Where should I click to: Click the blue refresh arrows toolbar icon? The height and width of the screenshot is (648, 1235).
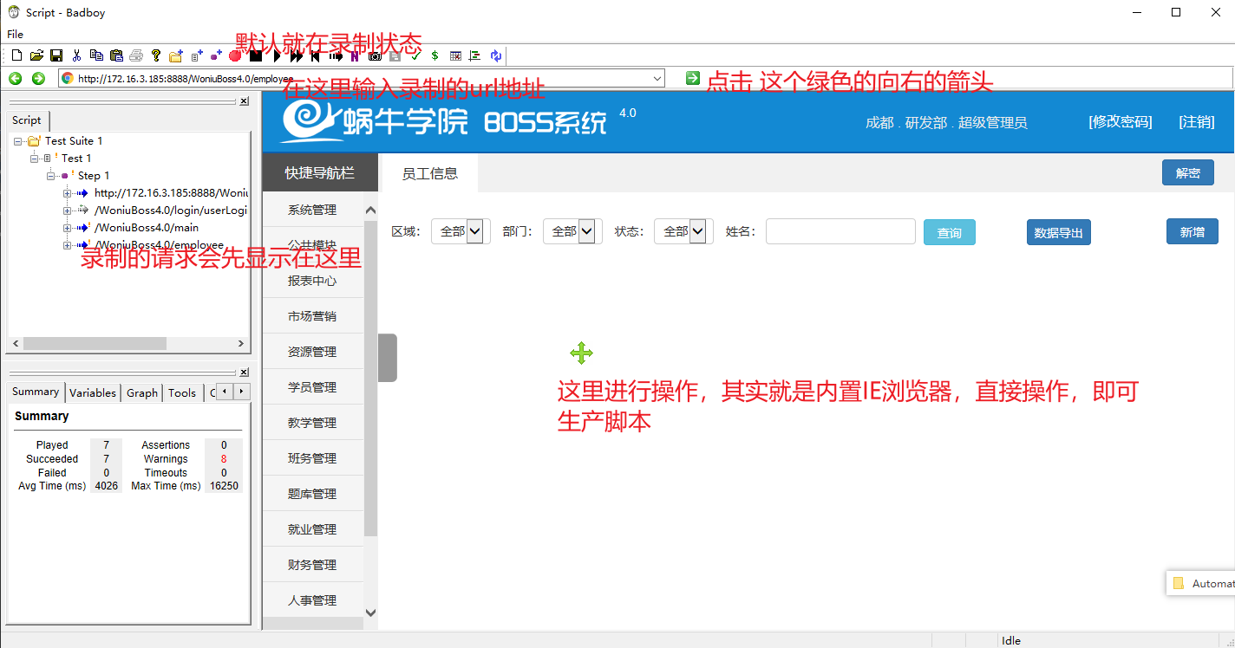coord(496,55)
